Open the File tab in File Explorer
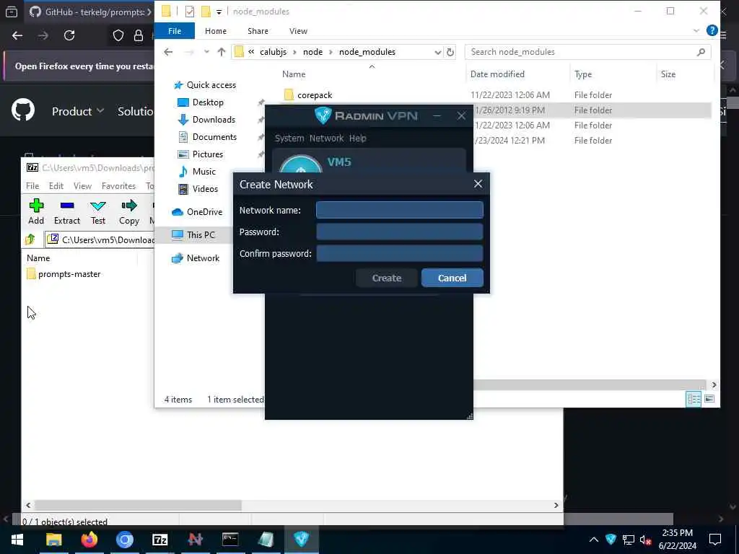This screenshot has height=554, width=739. pyautogui.click(x=175, y=30)
